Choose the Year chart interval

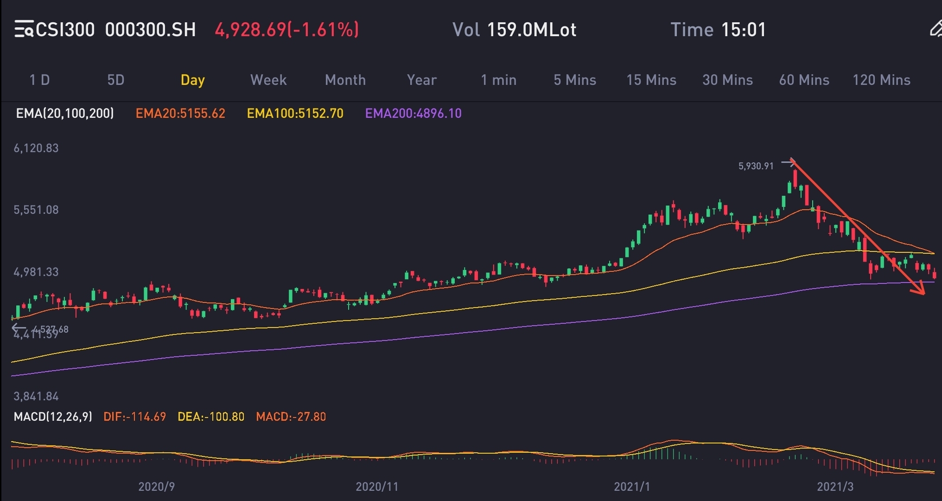[x=421, y=80]
